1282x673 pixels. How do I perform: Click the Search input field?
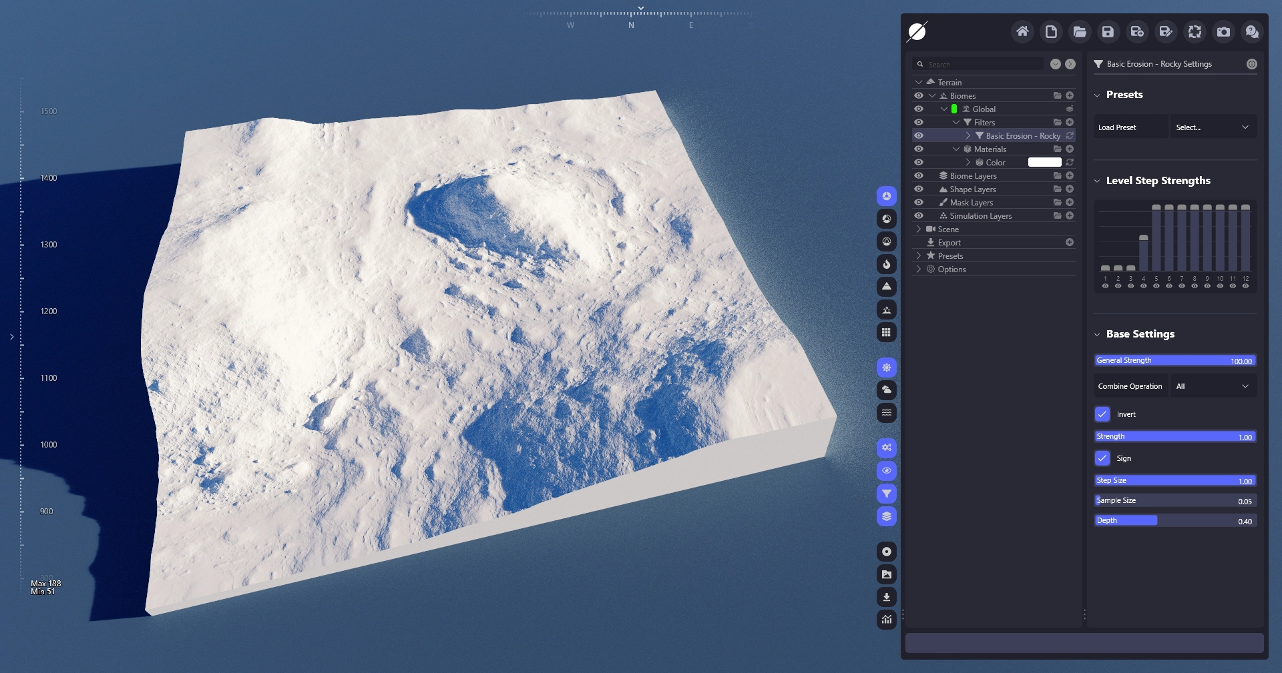point(983,65)
